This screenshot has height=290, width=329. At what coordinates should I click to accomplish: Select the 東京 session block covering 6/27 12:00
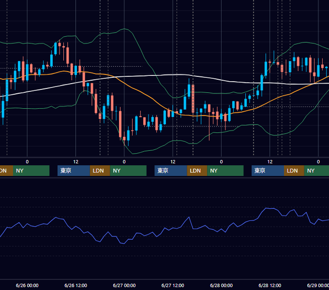[171, 171]
